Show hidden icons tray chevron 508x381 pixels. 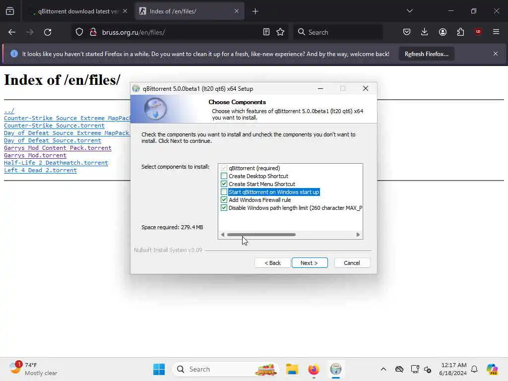383,369
